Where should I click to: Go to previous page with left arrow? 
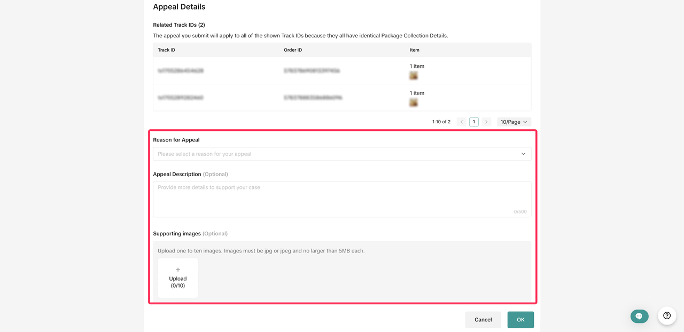462,122
